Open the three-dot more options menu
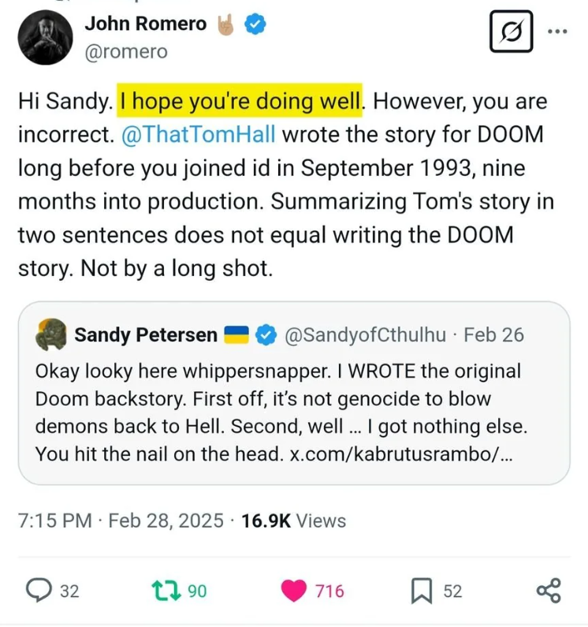The height and width of the screenshot is (627, 588). click(x=556, y=32)
